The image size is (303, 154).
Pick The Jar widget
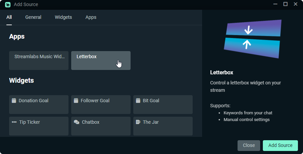[x=163, y=126]
